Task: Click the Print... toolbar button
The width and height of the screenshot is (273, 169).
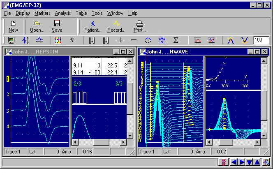Action: coord(140,26)
